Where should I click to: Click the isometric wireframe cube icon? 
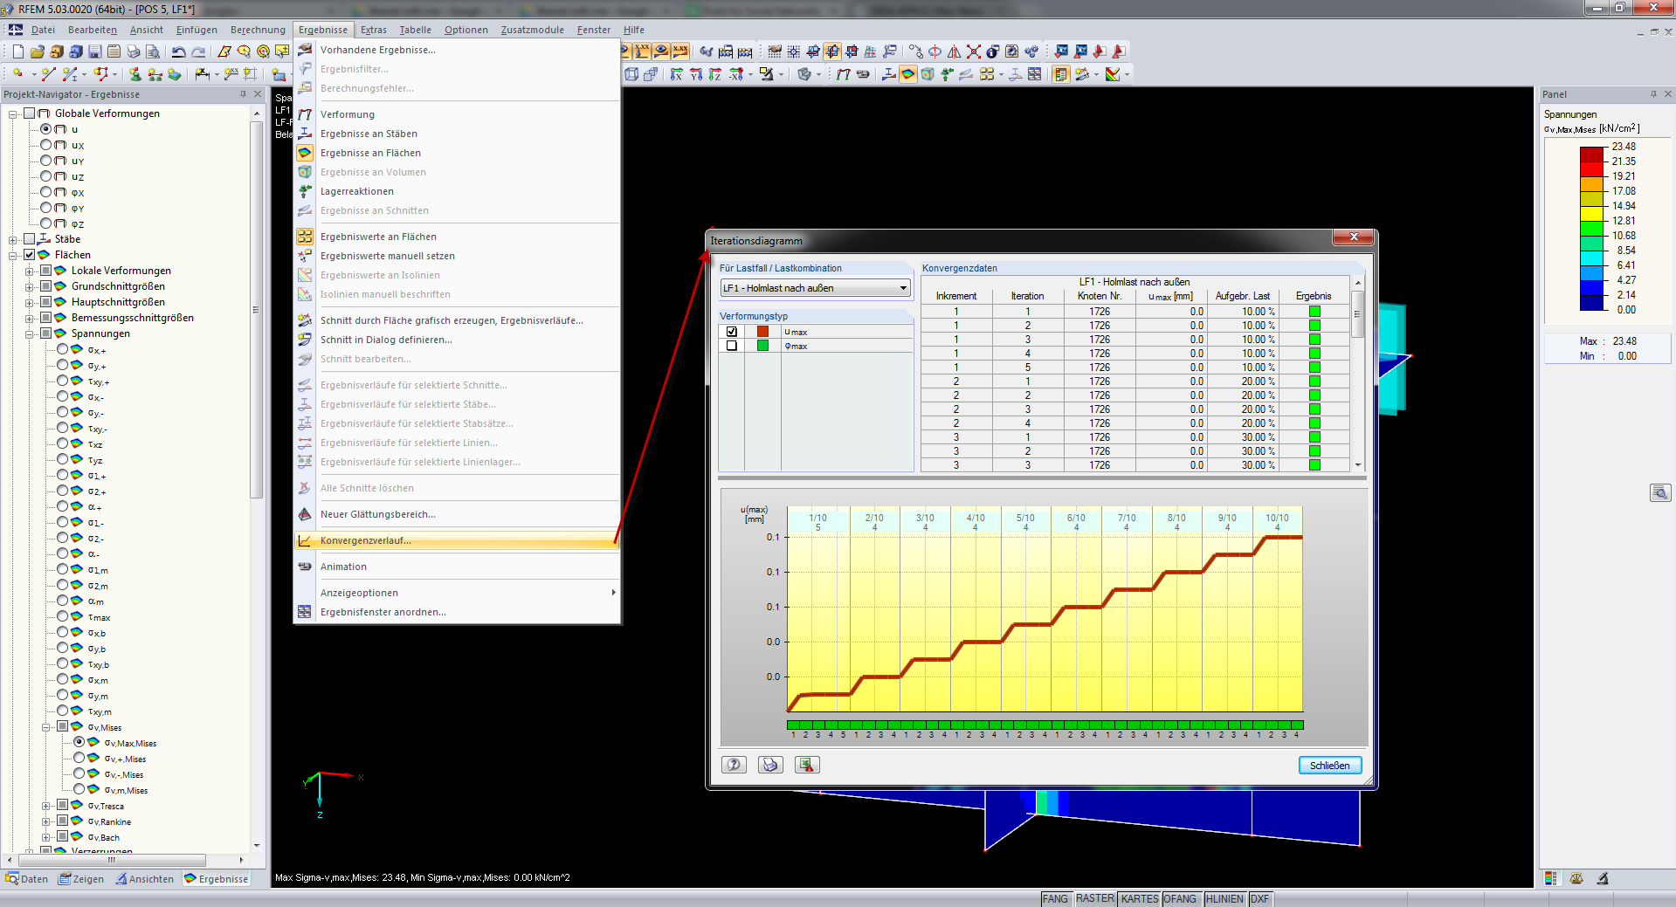click(631, 74)
